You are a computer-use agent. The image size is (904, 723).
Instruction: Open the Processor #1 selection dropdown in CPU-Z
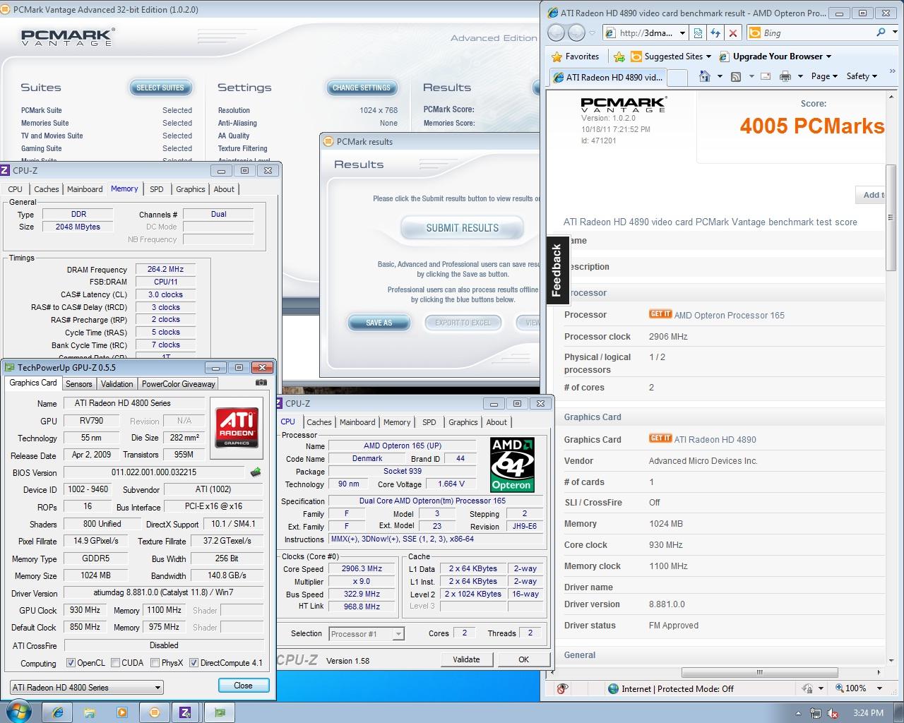367,633
